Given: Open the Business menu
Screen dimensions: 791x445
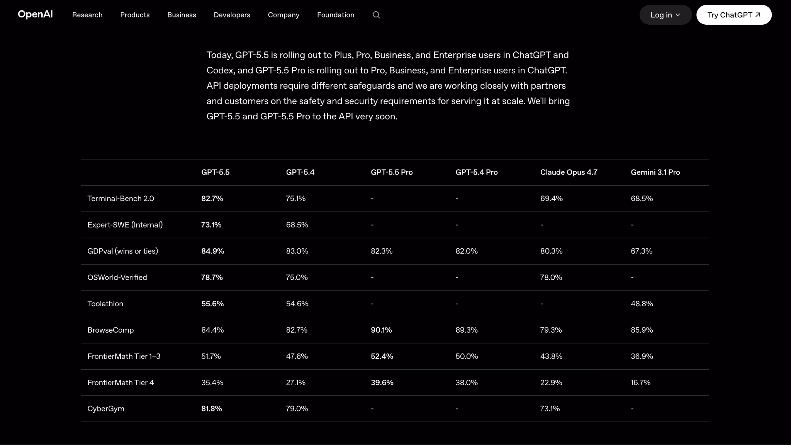Looking at the screenshot, I should pyautogui.click(x=182, y=15).
